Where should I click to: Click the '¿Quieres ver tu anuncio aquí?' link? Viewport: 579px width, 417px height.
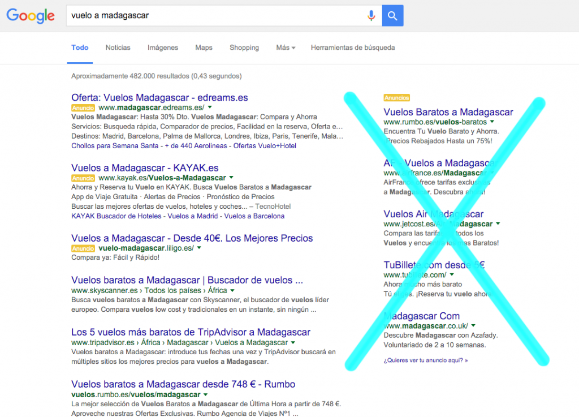424,359
